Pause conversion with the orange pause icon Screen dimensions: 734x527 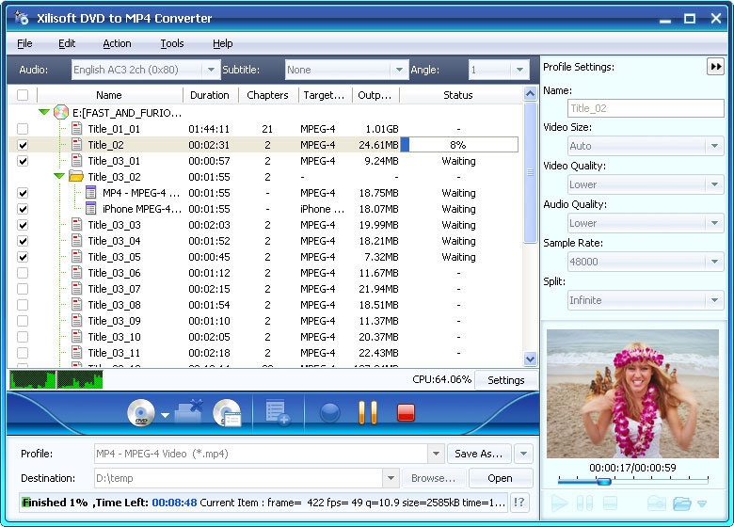tap(368, 413)
